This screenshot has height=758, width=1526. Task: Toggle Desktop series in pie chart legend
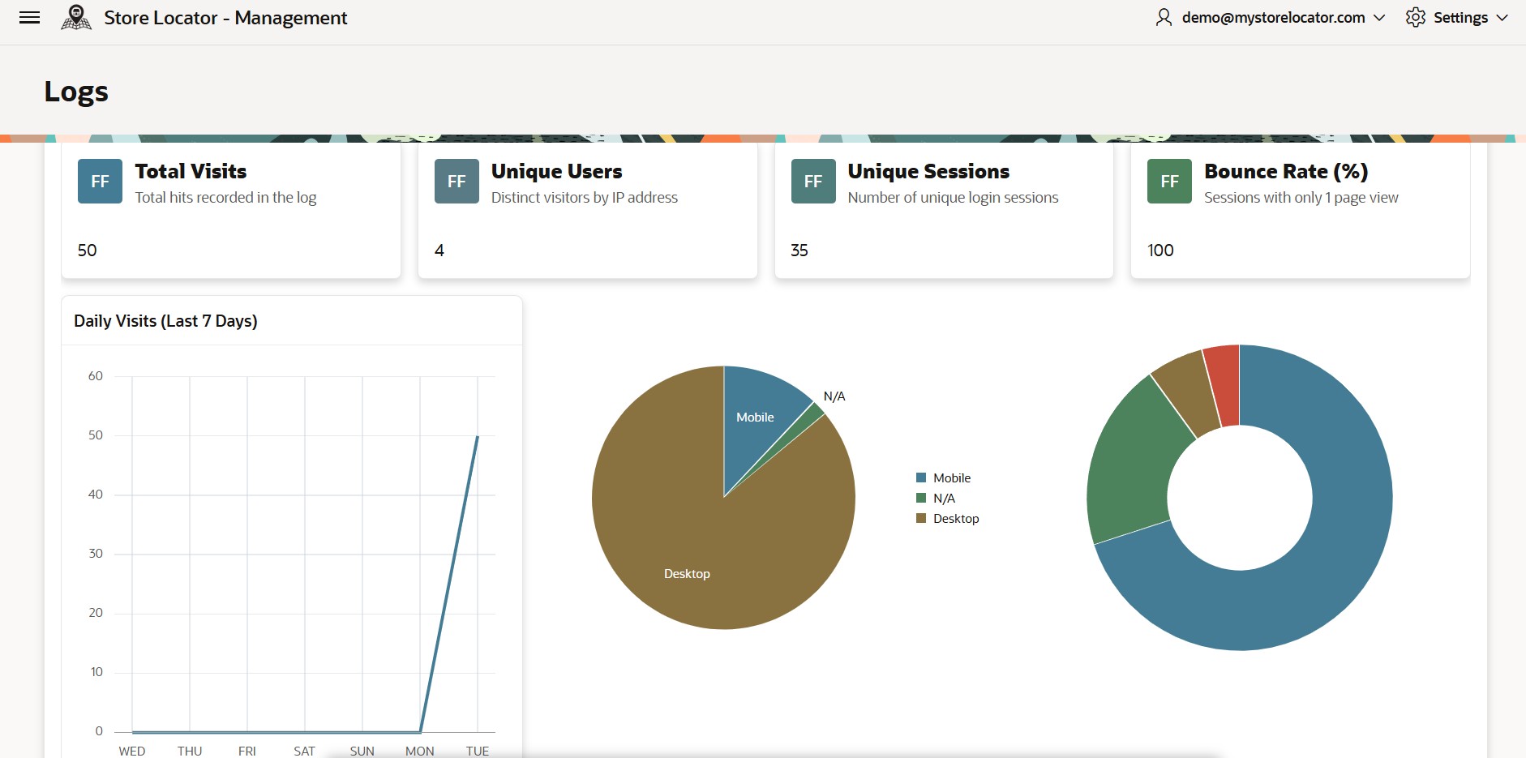(x=955, y=519)
